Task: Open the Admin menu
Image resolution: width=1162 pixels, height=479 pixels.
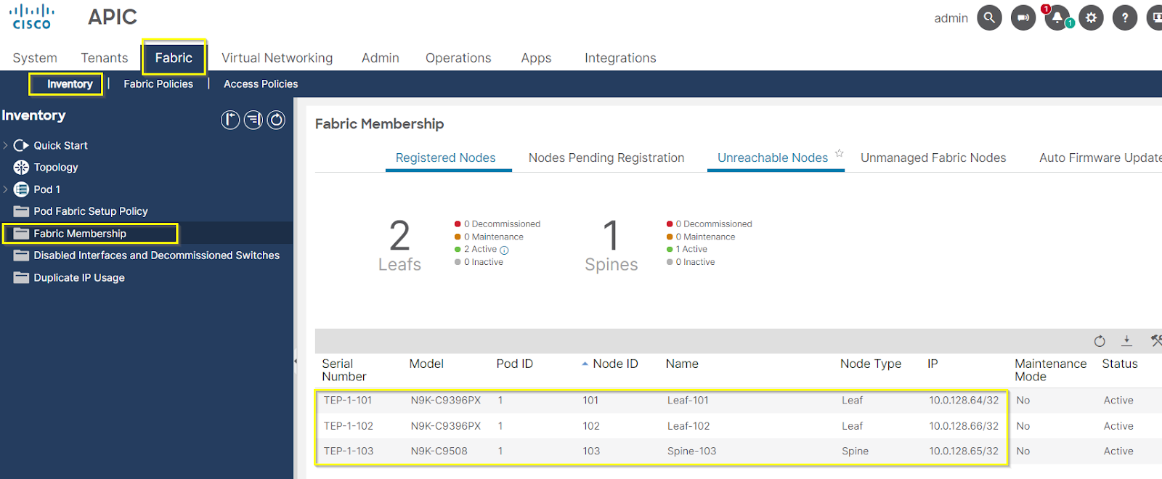Action: point(381,58)
